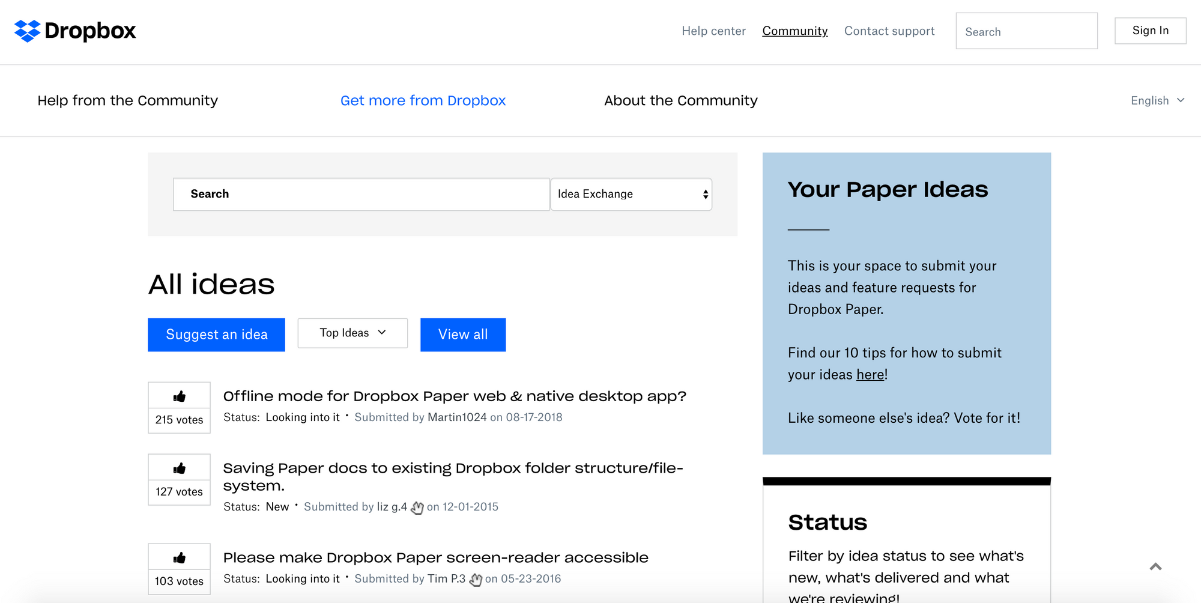This screenshot has width=1201, height=603.
Task: Click the 'Your Paper Ideas' heading
Action: 888,190
